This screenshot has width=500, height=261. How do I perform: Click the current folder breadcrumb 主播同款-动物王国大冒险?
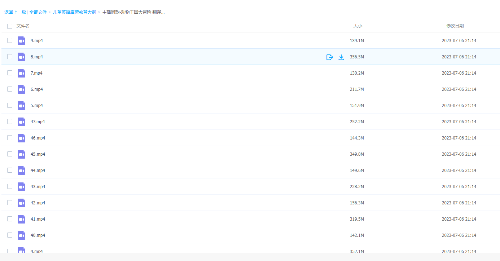pyautogui.click(x=133, y=12)
